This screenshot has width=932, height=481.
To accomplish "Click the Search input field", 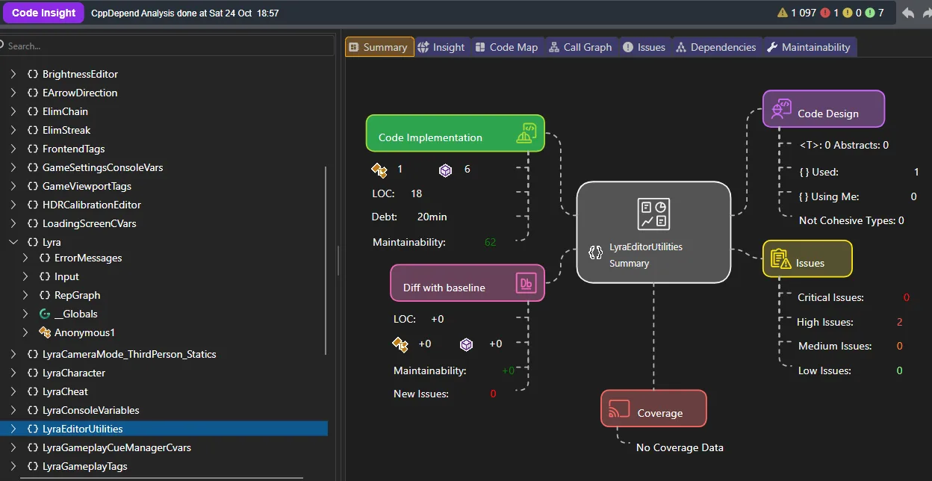I will coord(167,46).
